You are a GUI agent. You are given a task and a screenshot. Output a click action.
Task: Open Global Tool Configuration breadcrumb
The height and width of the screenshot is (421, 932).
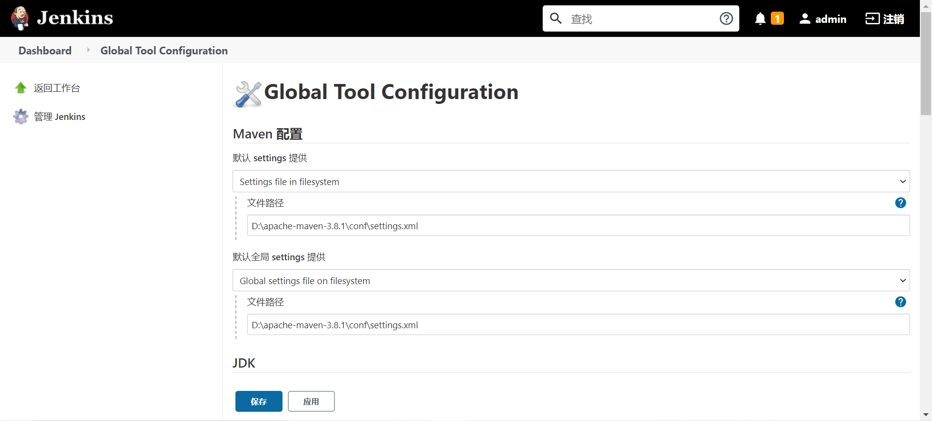(x=164, y=51)
